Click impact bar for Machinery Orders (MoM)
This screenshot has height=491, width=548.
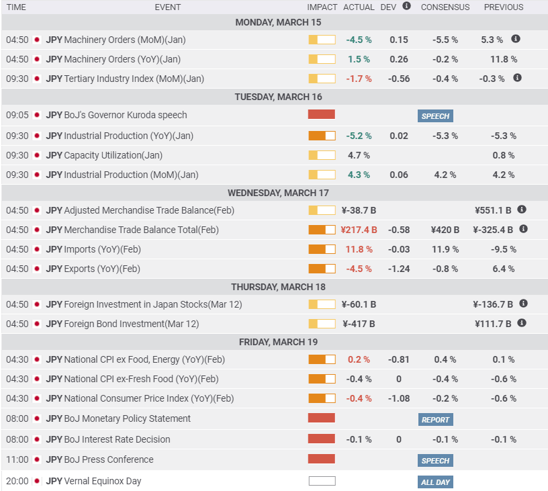(x=322, y=40)
